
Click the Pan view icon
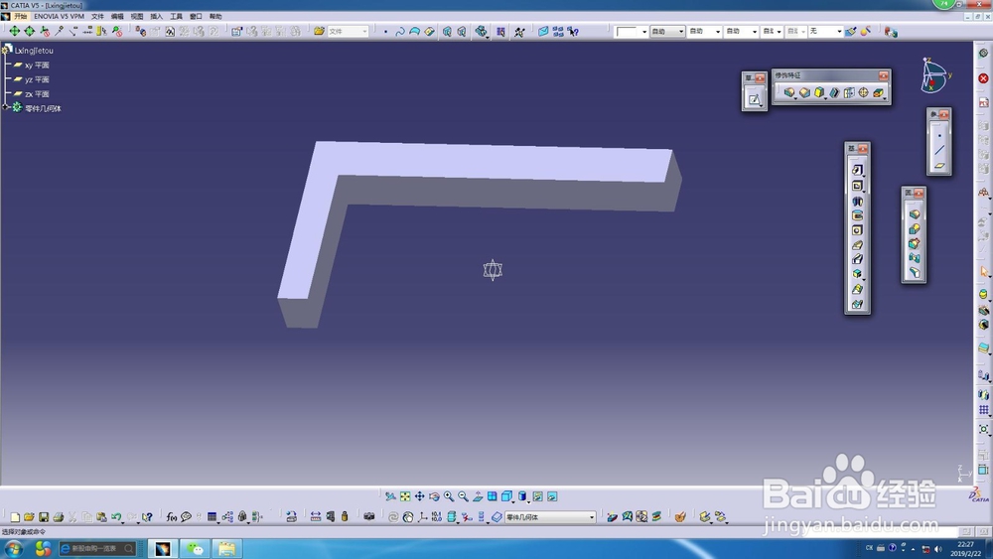pyautogui.click(x=419, y=496)
